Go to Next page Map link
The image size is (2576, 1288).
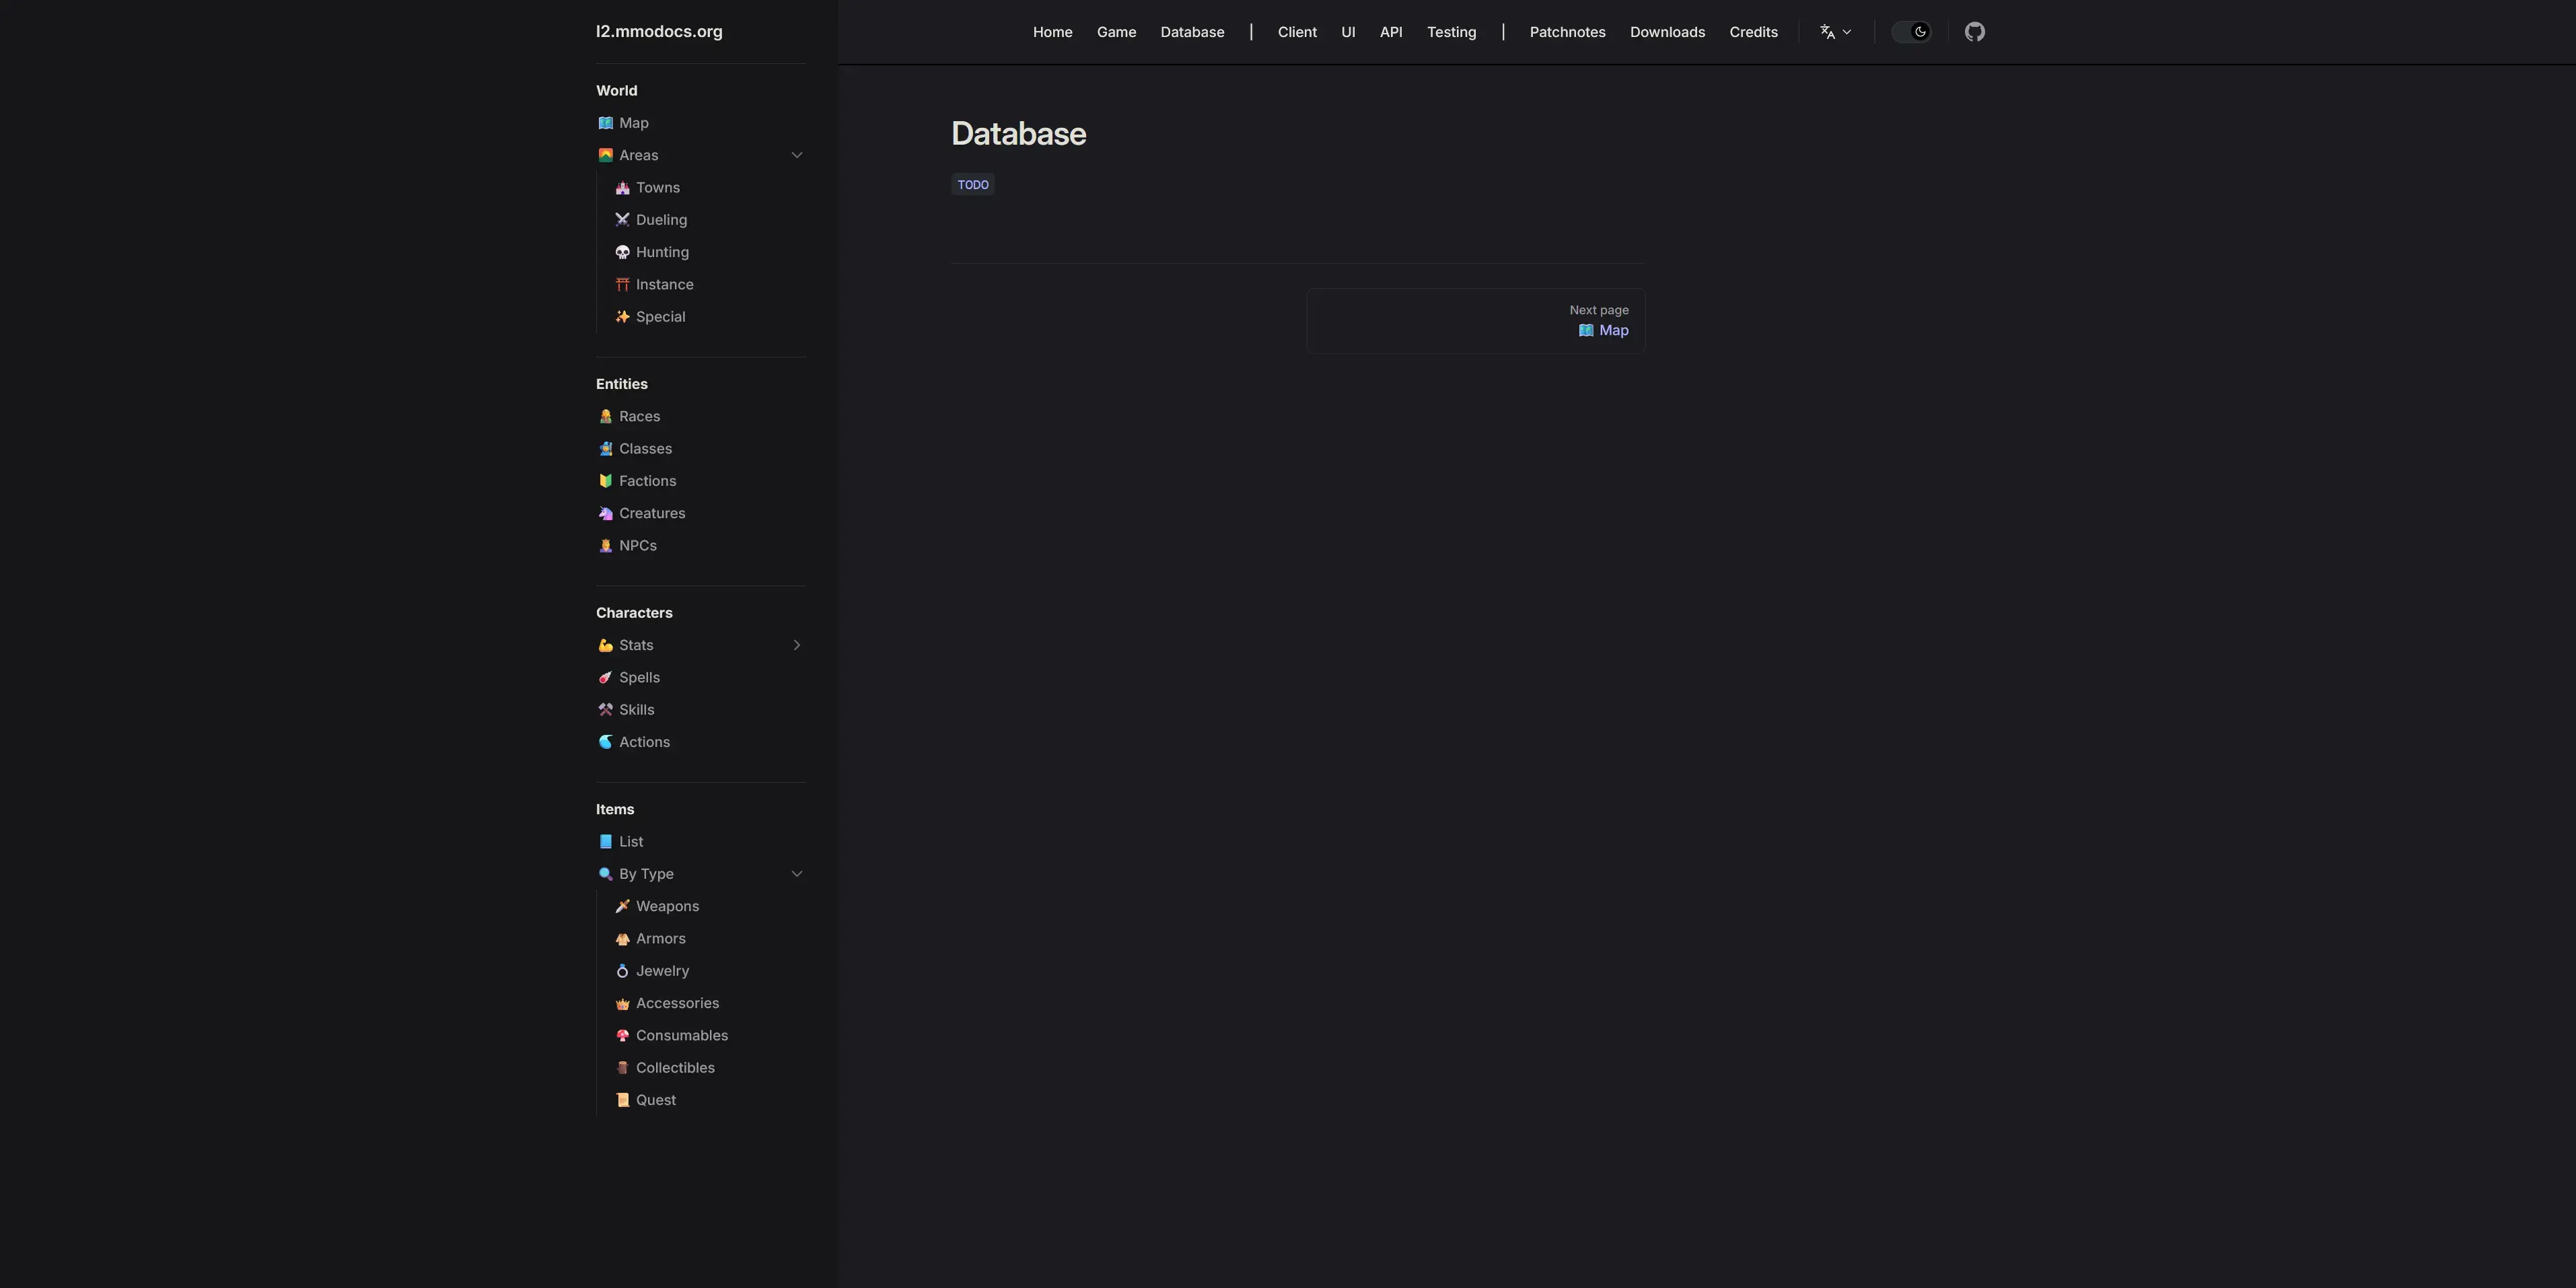(x=1475, y=321)
